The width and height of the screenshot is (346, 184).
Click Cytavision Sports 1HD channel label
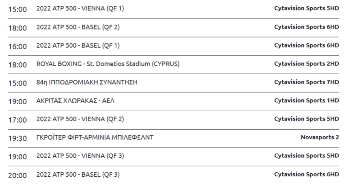306,101
